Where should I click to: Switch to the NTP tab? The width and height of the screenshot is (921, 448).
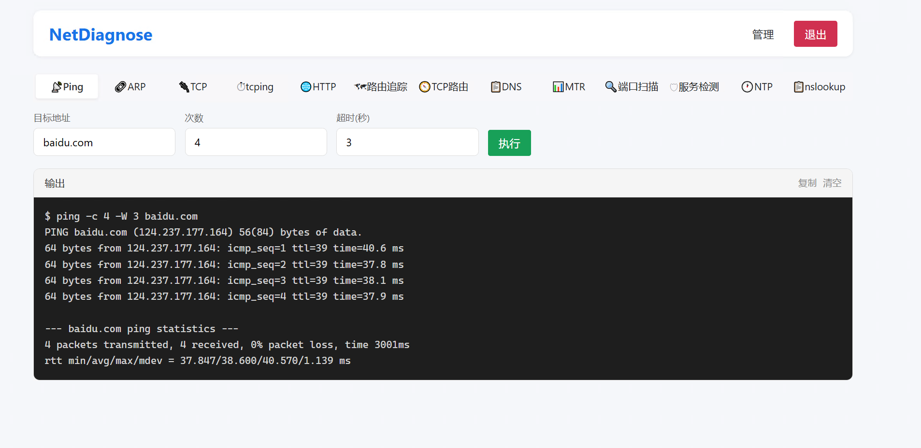[757, 87]
